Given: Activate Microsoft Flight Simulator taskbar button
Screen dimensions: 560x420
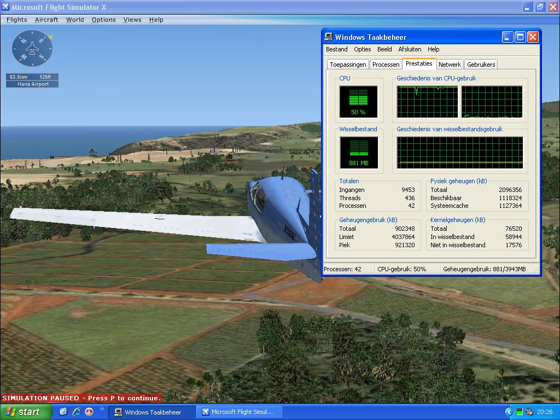Looking at the screenshot, I should (240, 412).
